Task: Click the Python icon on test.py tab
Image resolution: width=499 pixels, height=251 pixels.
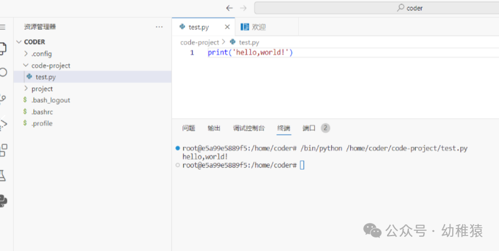Action: [183, 27]
